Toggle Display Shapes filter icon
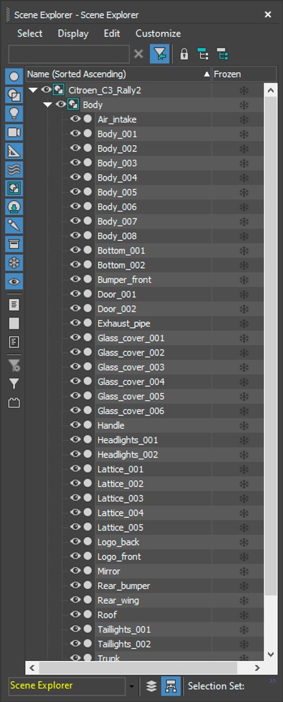283x702 pixels. coord(14,95)
